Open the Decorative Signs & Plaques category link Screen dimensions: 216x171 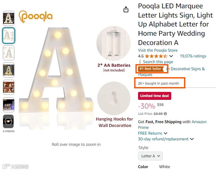click(187, 69)
